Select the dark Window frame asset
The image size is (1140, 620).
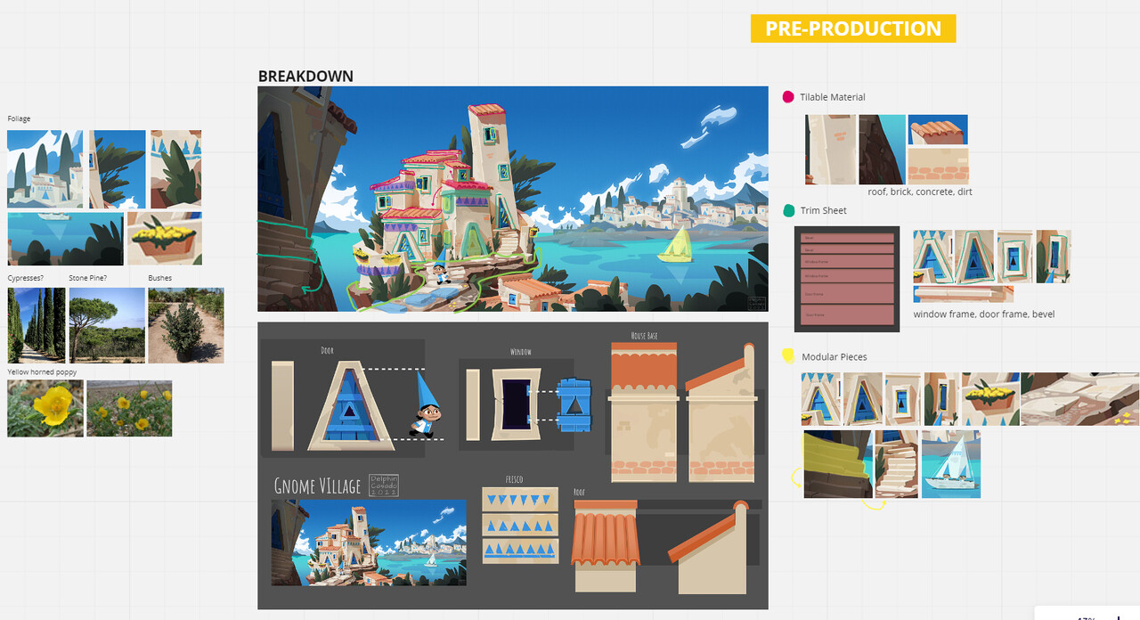click(x=516, y=406)
